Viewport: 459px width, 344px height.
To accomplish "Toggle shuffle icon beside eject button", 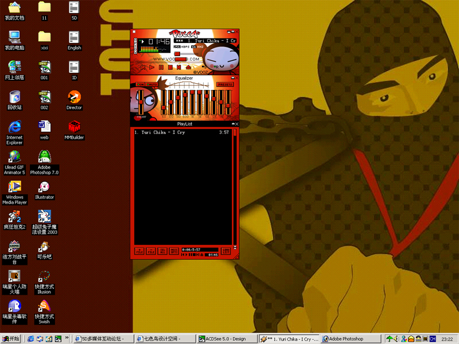I will [x=204, y=67].
